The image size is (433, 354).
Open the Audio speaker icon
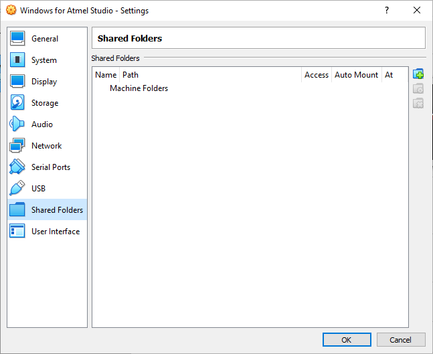[17, 124]
